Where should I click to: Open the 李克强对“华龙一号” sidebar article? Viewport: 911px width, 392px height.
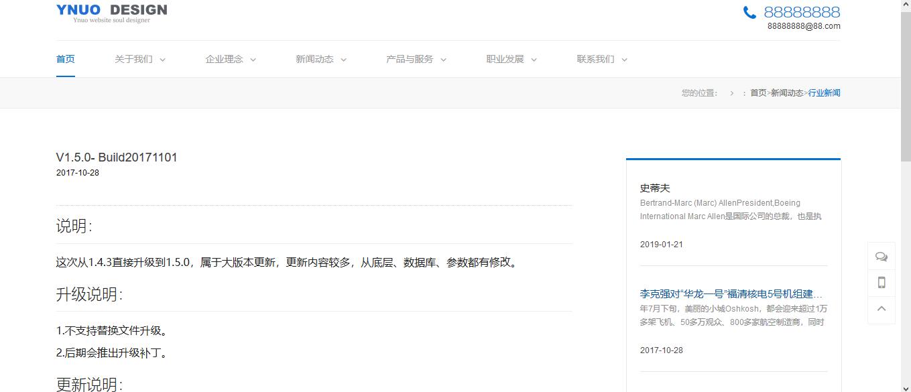coord(731,293)
